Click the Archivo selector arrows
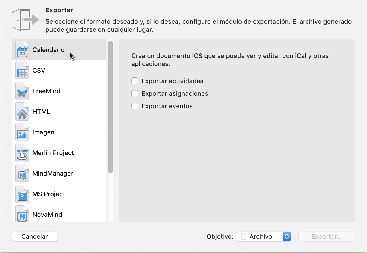367x253 pixels. (286, 236)
